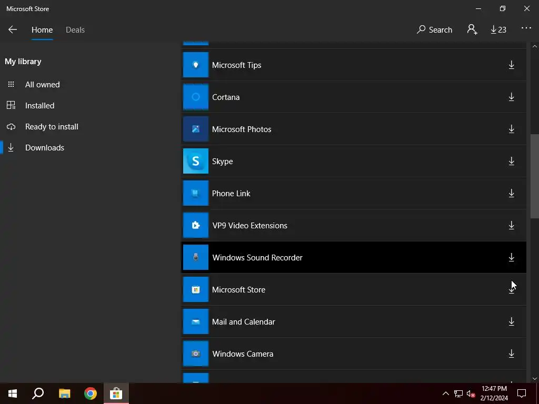Open the sign-in account icon
Viewport: 539px width, 404px height.
[472, 29]
